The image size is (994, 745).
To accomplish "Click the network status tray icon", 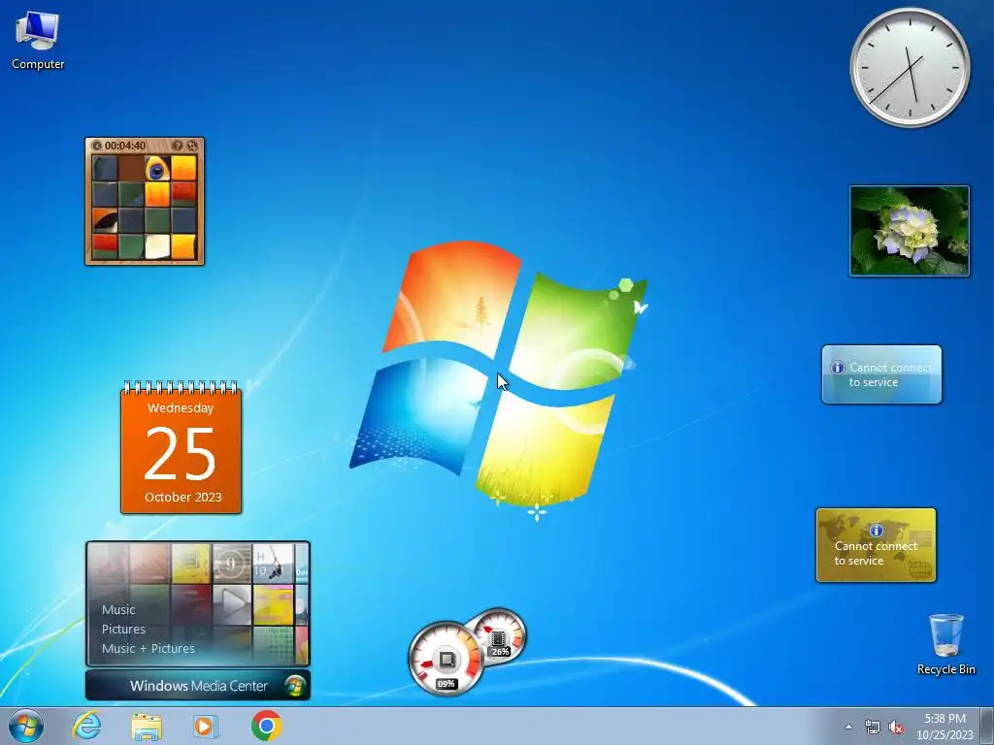I will (x=873, y=728).
